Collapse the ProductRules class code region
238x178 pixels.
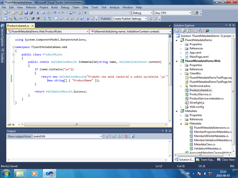pyautogui.click(x=13, y=55)
